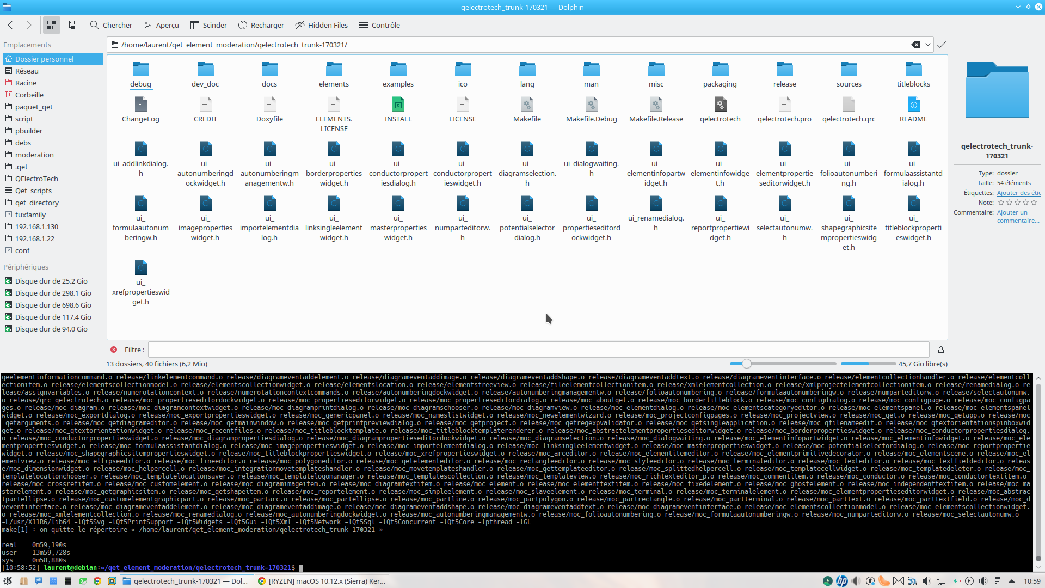
Task: Open the Konsole terminal launcher in taskbar
Action: 68,581
